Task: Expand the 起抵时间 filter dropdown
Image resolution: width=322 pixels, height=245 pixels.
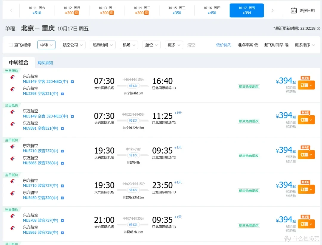Action: [103, 45]
